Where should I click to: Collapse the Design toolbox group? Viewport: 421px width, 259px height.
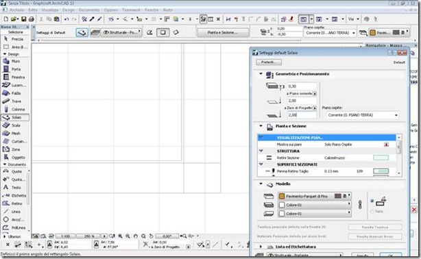click(5, 54)
